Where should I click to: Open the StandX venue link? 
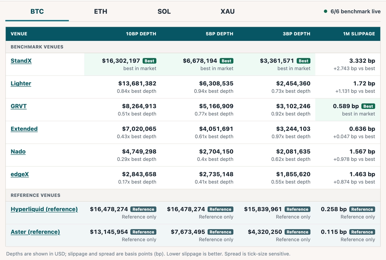[x=21, y=61]
